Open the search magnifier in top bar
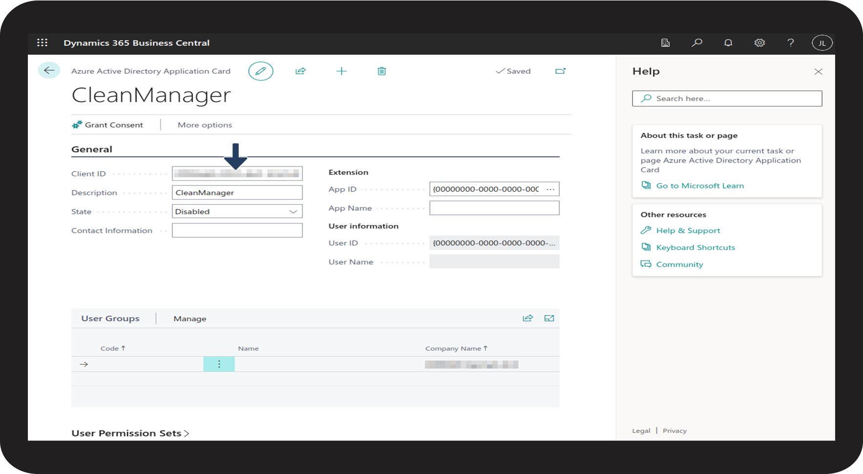 [x=697, y=43]
